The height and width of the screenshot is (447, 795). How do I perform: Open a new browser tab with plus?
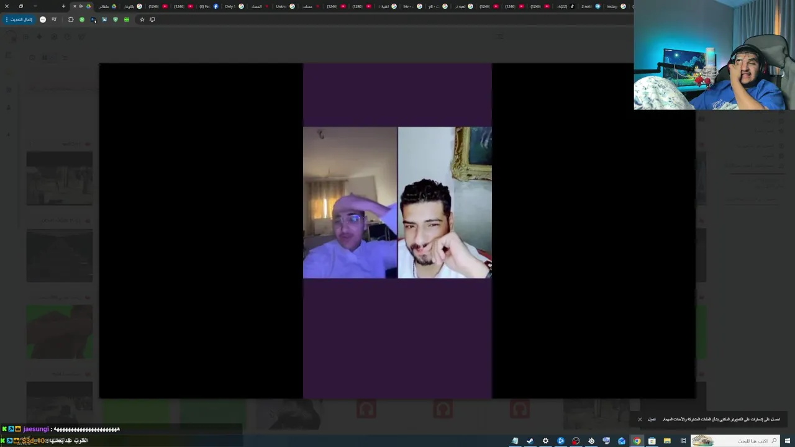pos(63,6)
